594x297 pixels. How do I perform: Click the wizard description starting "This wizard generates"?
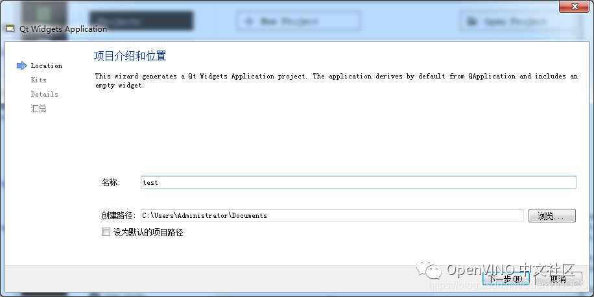tap(336, 80)
